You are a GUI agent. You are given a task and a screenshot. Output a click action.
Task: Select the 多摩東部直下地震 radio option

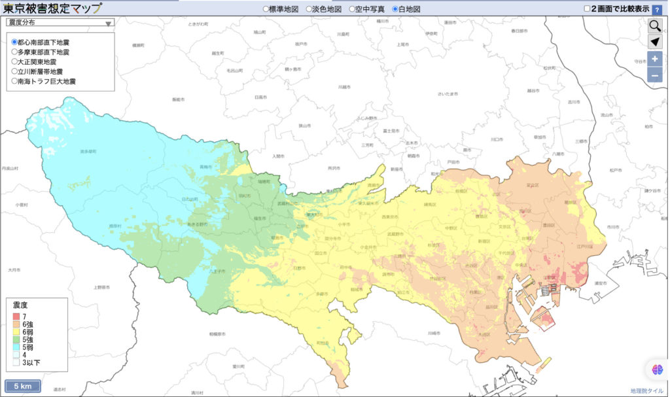[14, 52]
